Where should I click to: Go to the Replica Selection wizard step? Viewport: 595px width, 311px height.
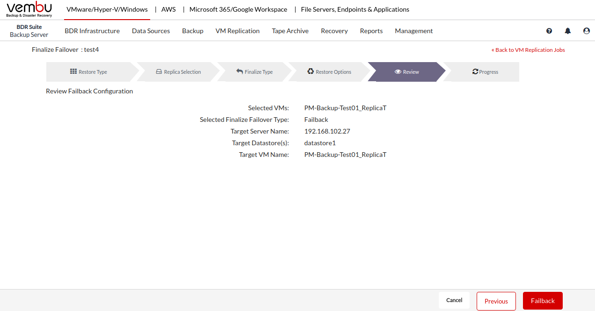(x=178, y=72)
